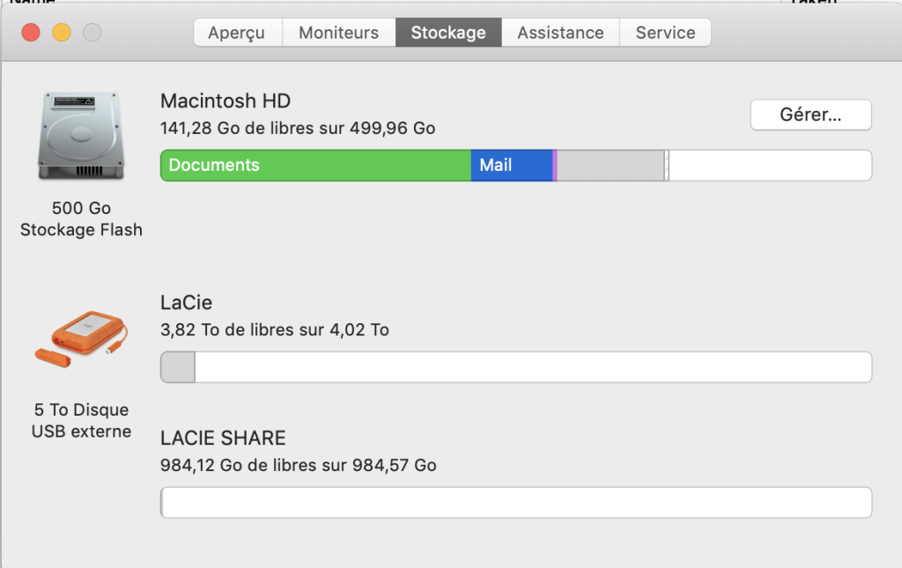Click the LACIE SHARE volume name
Screen dimensions: 902x568
tap(223, 438)
